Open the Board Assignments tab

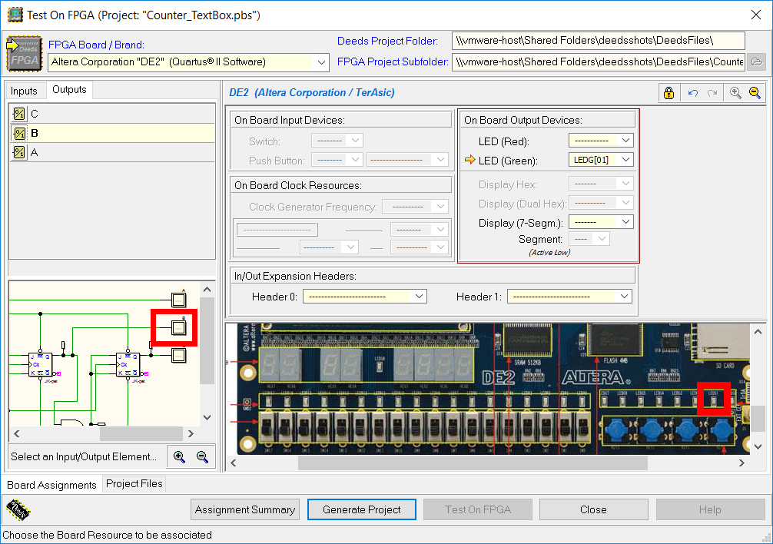coord(51,485)
